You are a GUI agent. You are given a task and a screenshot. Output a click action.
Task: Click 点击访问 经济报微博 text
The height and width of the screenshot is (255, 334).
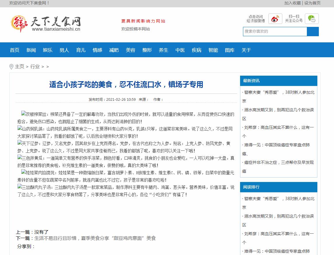click(256, 19)
